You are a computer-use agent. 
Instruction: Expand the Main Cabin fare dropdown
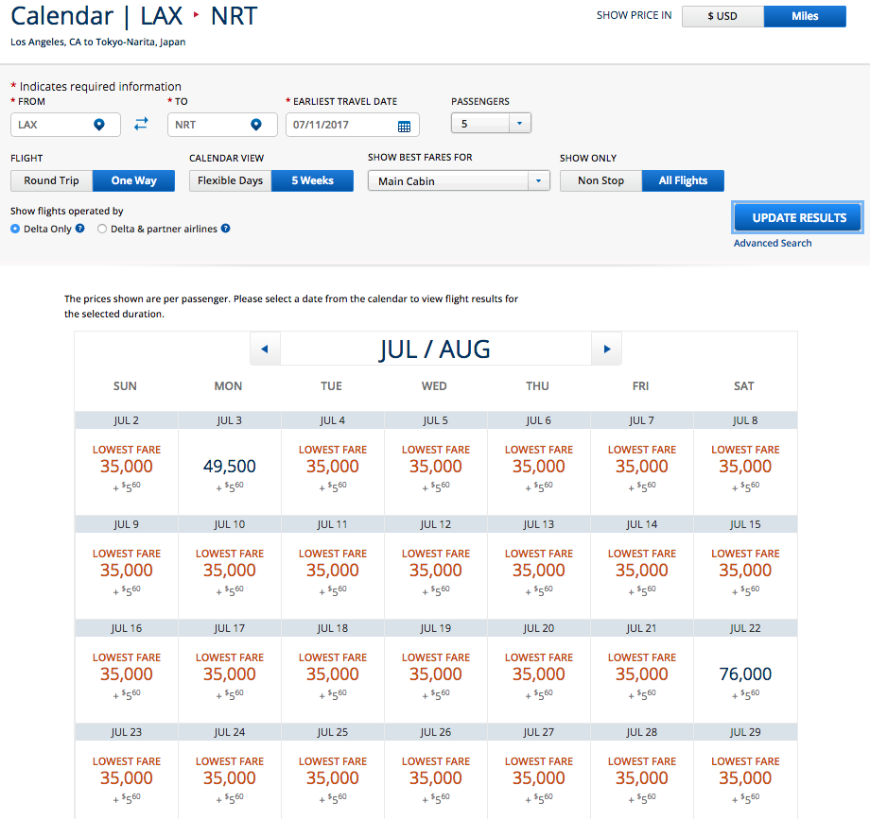point(459,181)
